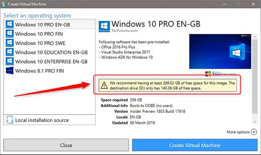The image size is (261, 155).
Task: Click the Windows 10 EDUCATION EN-GB logo icon
Action: click(x=9, y=52)
